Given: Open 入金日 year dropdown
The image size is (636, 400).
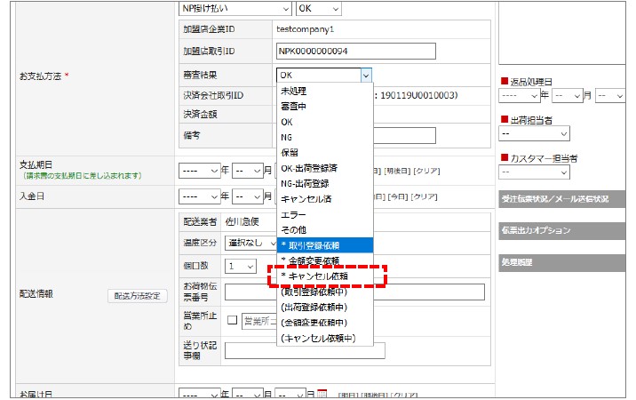Looking at the screenshot, I should click(x=199, y=197).
